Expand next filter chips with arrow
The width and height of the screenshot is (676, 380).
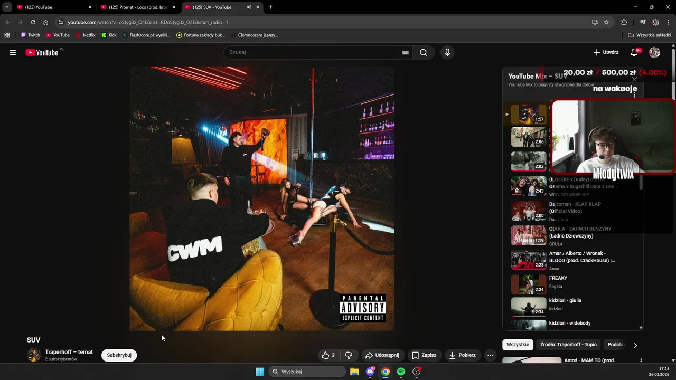tap(635, 345)
